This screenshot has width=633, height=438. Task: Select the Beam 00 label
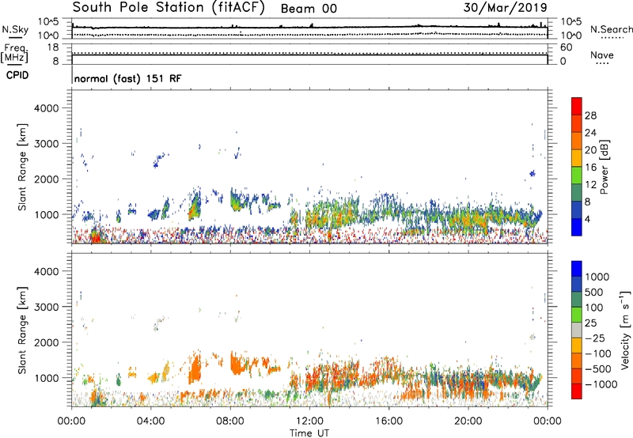309,9
